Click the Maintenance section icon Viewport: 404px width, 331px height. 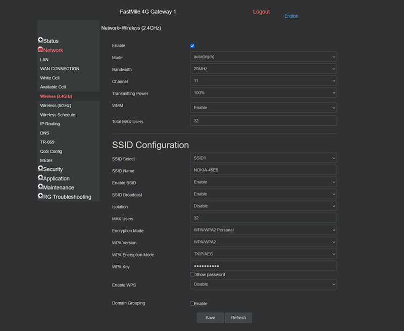click(x=40, y=187)
